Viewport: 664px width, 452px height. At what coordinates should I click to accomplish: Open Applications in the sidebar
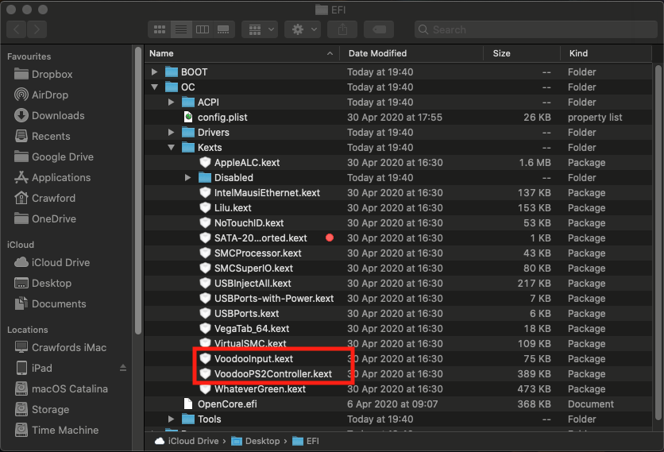[52, 177]
